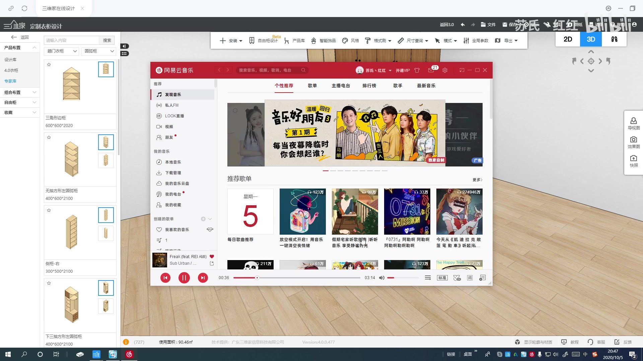Open the 每日歌曲推荐 daily card
Image resolution: width=643 pixels, height=361 pixels.
250,212
